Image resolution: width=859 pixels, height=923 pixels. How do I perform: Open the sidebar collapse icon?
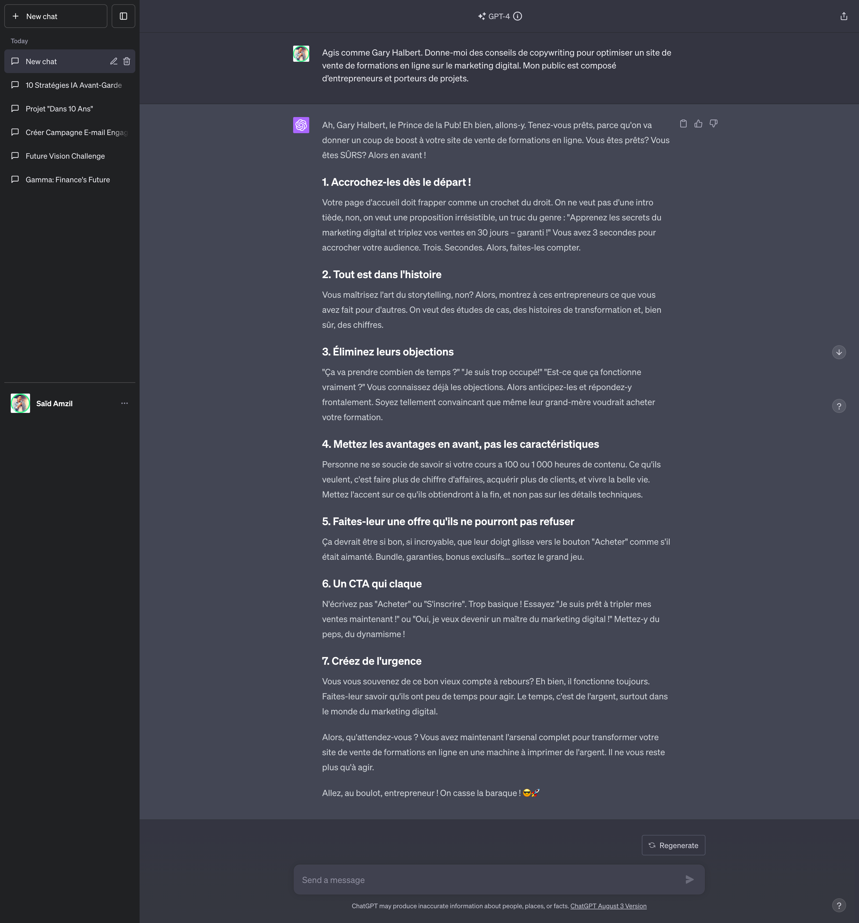[123, 16]
